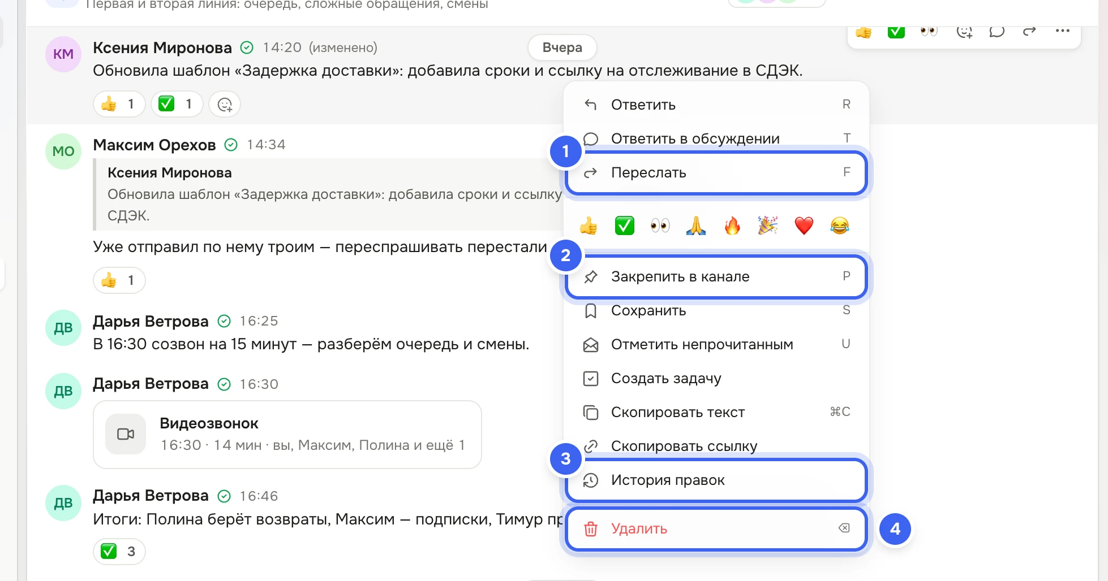1108x581 pixels.
Task: Save message via Сохранить
Action: click(x=716, y=310)
